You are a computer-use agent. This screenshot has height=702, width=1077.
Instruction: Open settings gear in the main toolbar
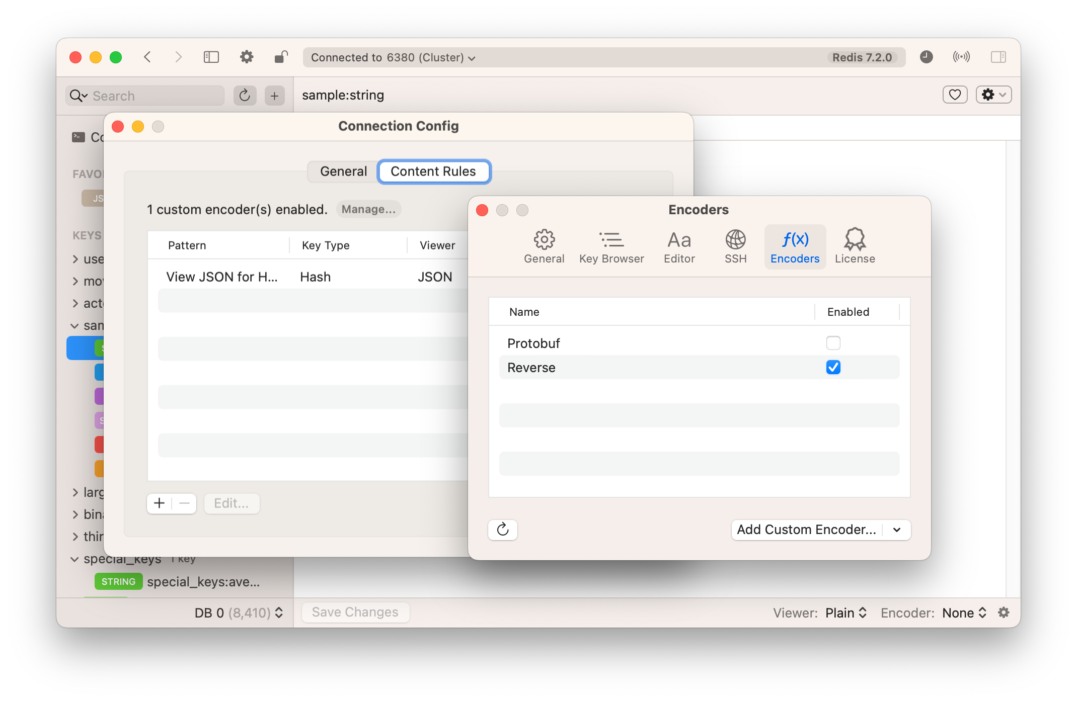tap(247, 57)
